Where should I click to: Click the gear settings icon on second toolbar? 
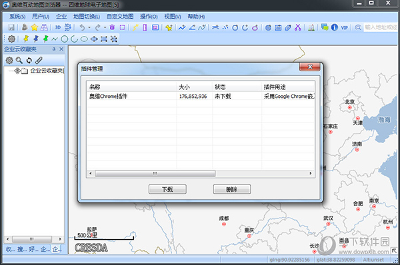point(11,39)
